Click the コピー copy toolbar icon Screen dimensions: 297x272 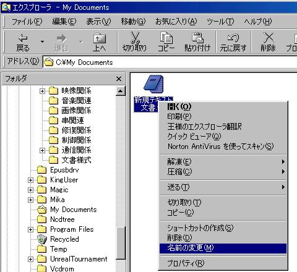click(x=166, y=38)
